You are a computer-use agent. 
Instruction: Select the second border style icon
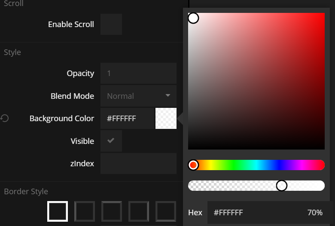[85, 211]
